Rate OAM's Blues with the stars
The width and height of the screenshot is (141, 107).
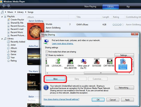[118, 25]
